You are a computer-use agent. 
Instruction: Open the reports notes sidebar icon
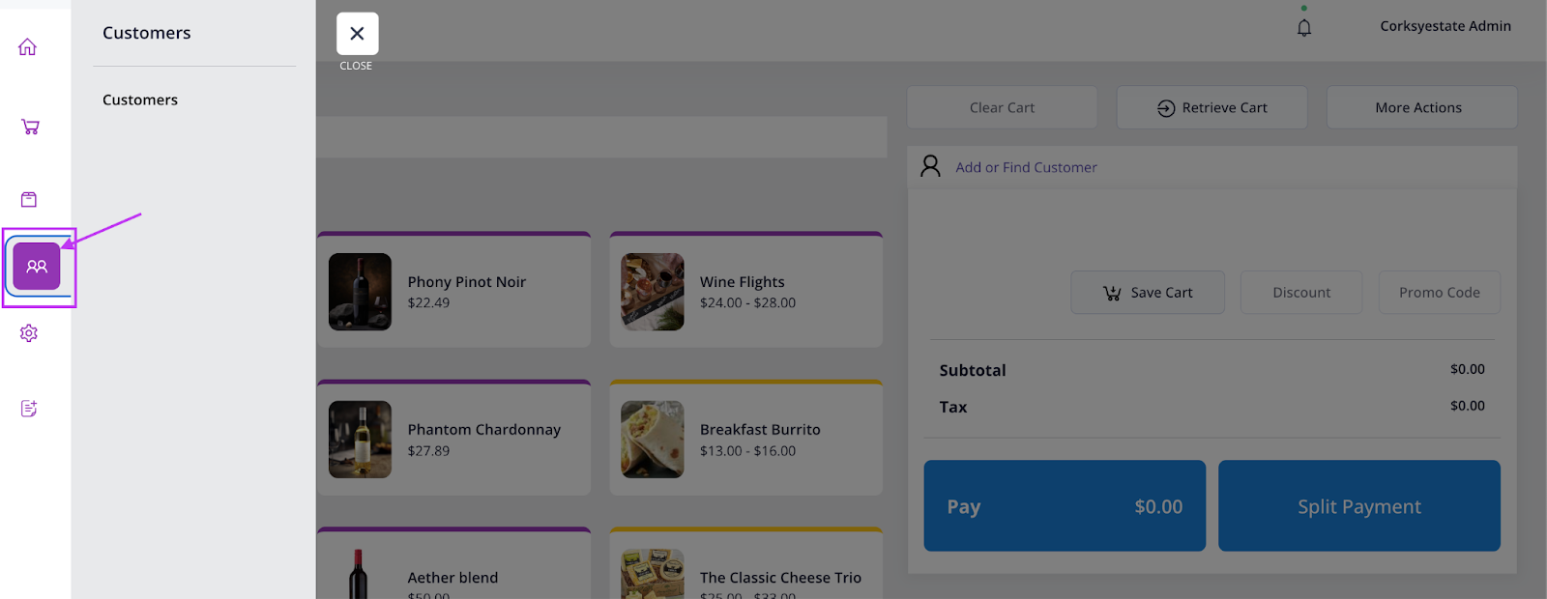pyautogui.click(x=29, y=409)
